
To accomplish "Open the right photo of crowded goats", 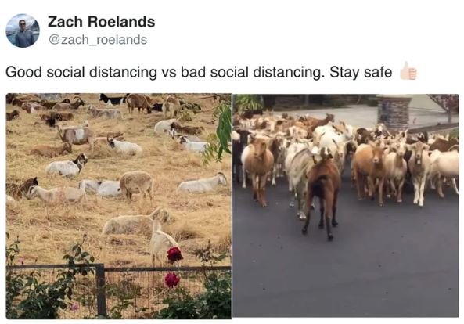I will [346, 206].
